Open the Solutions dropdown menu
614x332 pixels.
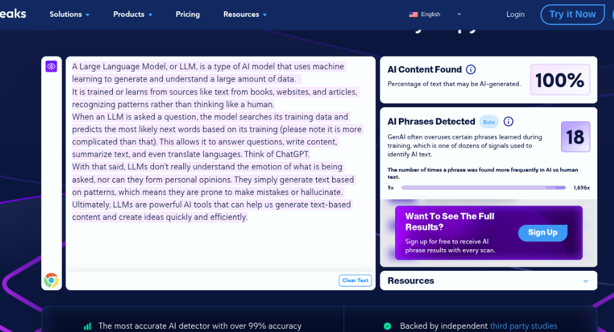click(x=69, y=14)
